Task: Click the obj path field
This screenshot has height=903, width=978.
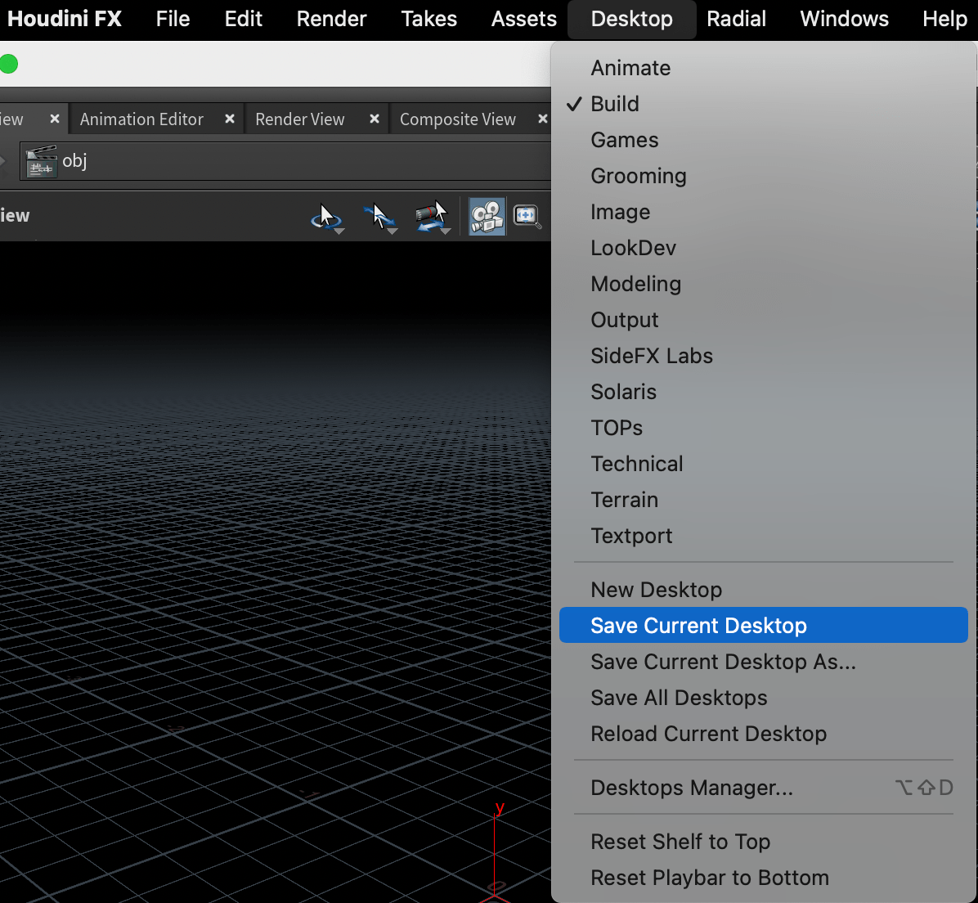Action: pyautogui.click(x=285, y=162)
